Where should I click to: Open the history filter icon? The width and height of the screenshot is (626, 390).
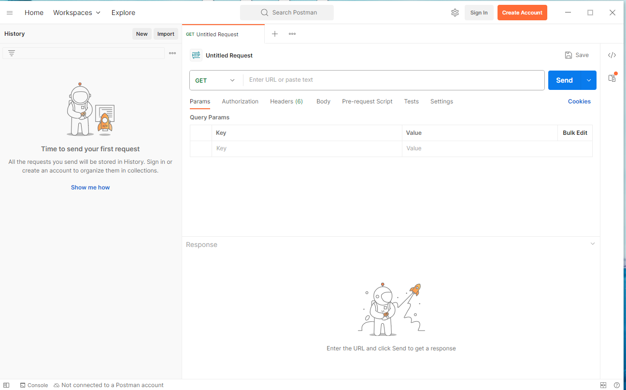tap(12, 53)
